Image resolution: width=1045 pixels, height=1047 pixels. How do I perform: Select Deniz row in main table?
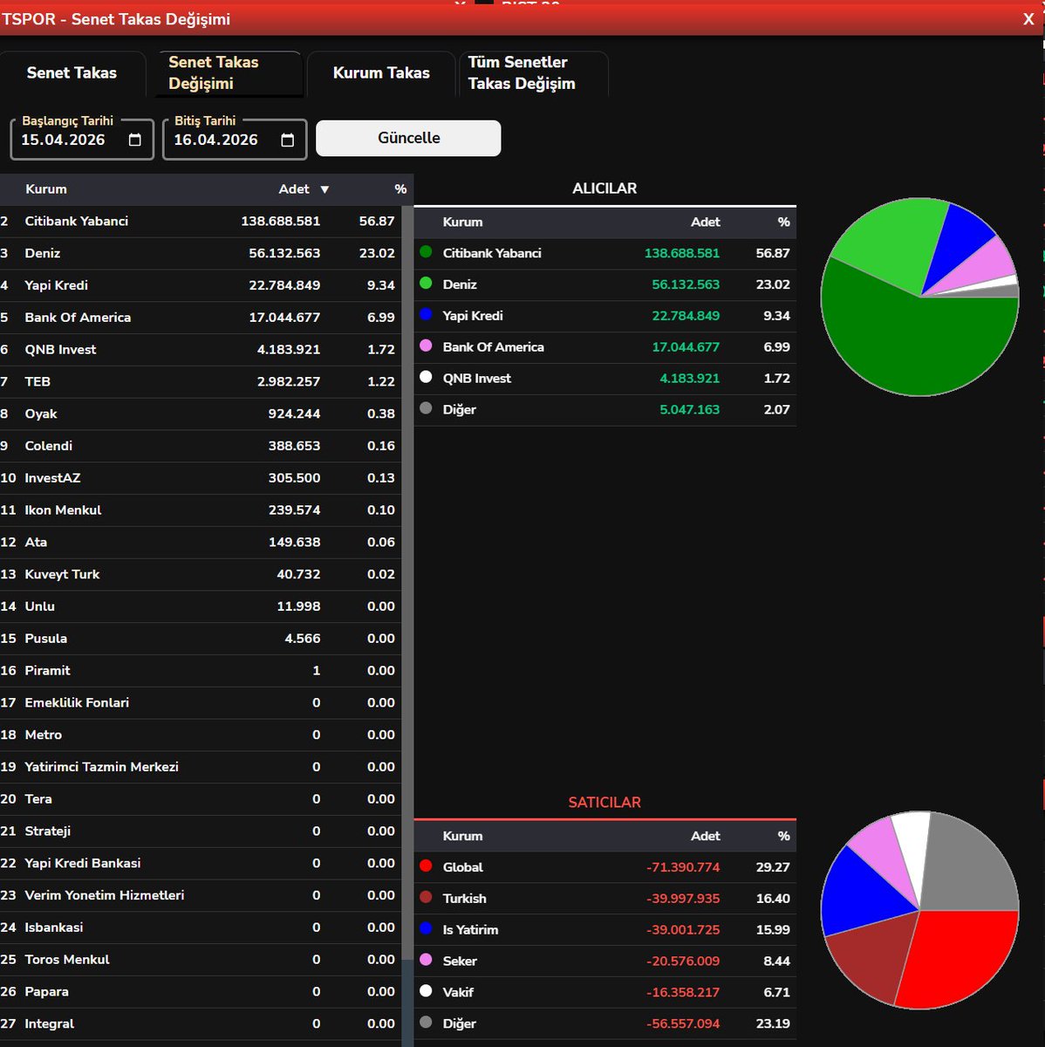coord(201,254)
